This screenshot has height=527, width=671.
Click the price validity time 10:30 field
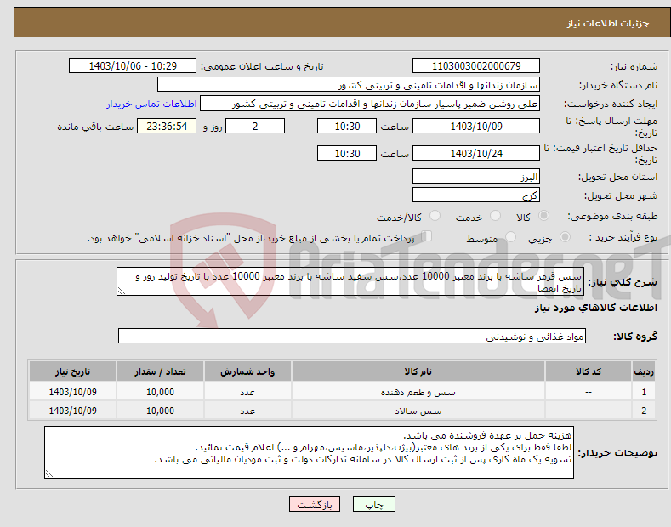coord(347,153)
